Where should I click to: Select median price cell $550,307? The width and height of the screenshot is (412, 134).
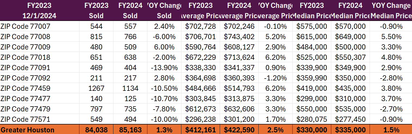pos(350,57)
